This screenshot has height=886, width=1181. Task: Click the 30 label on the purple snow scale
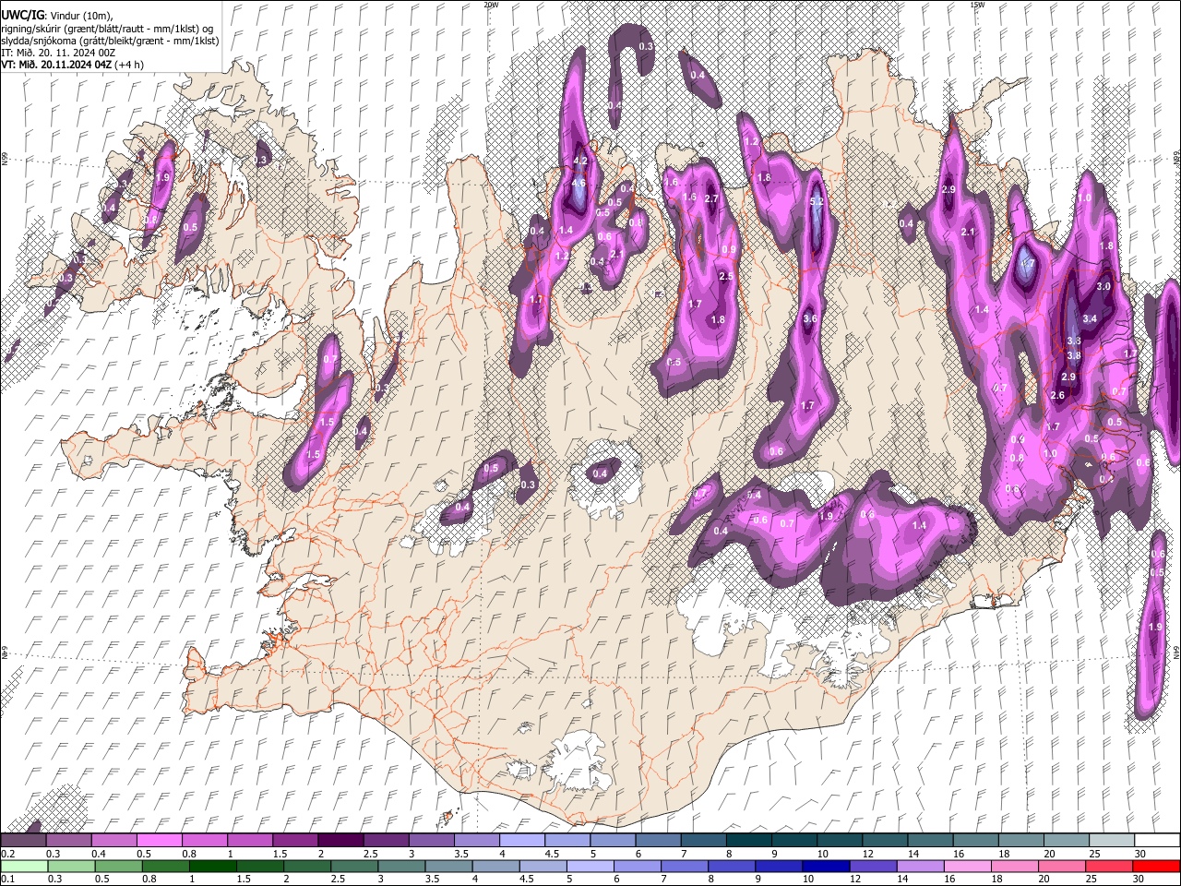(x=1140, y=854)
